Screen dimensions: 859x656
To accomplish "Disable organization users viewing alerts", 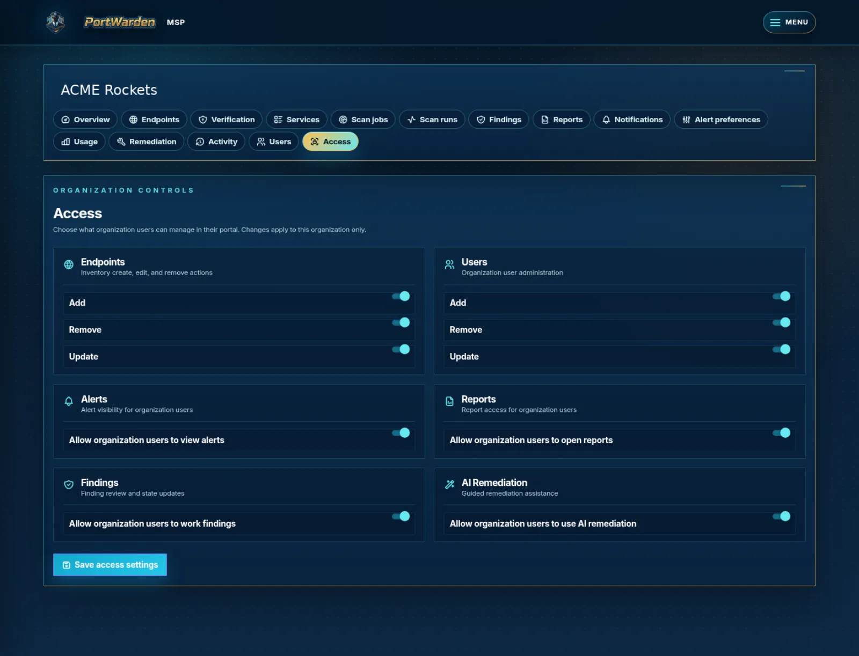I will click(x=401, y=433).
